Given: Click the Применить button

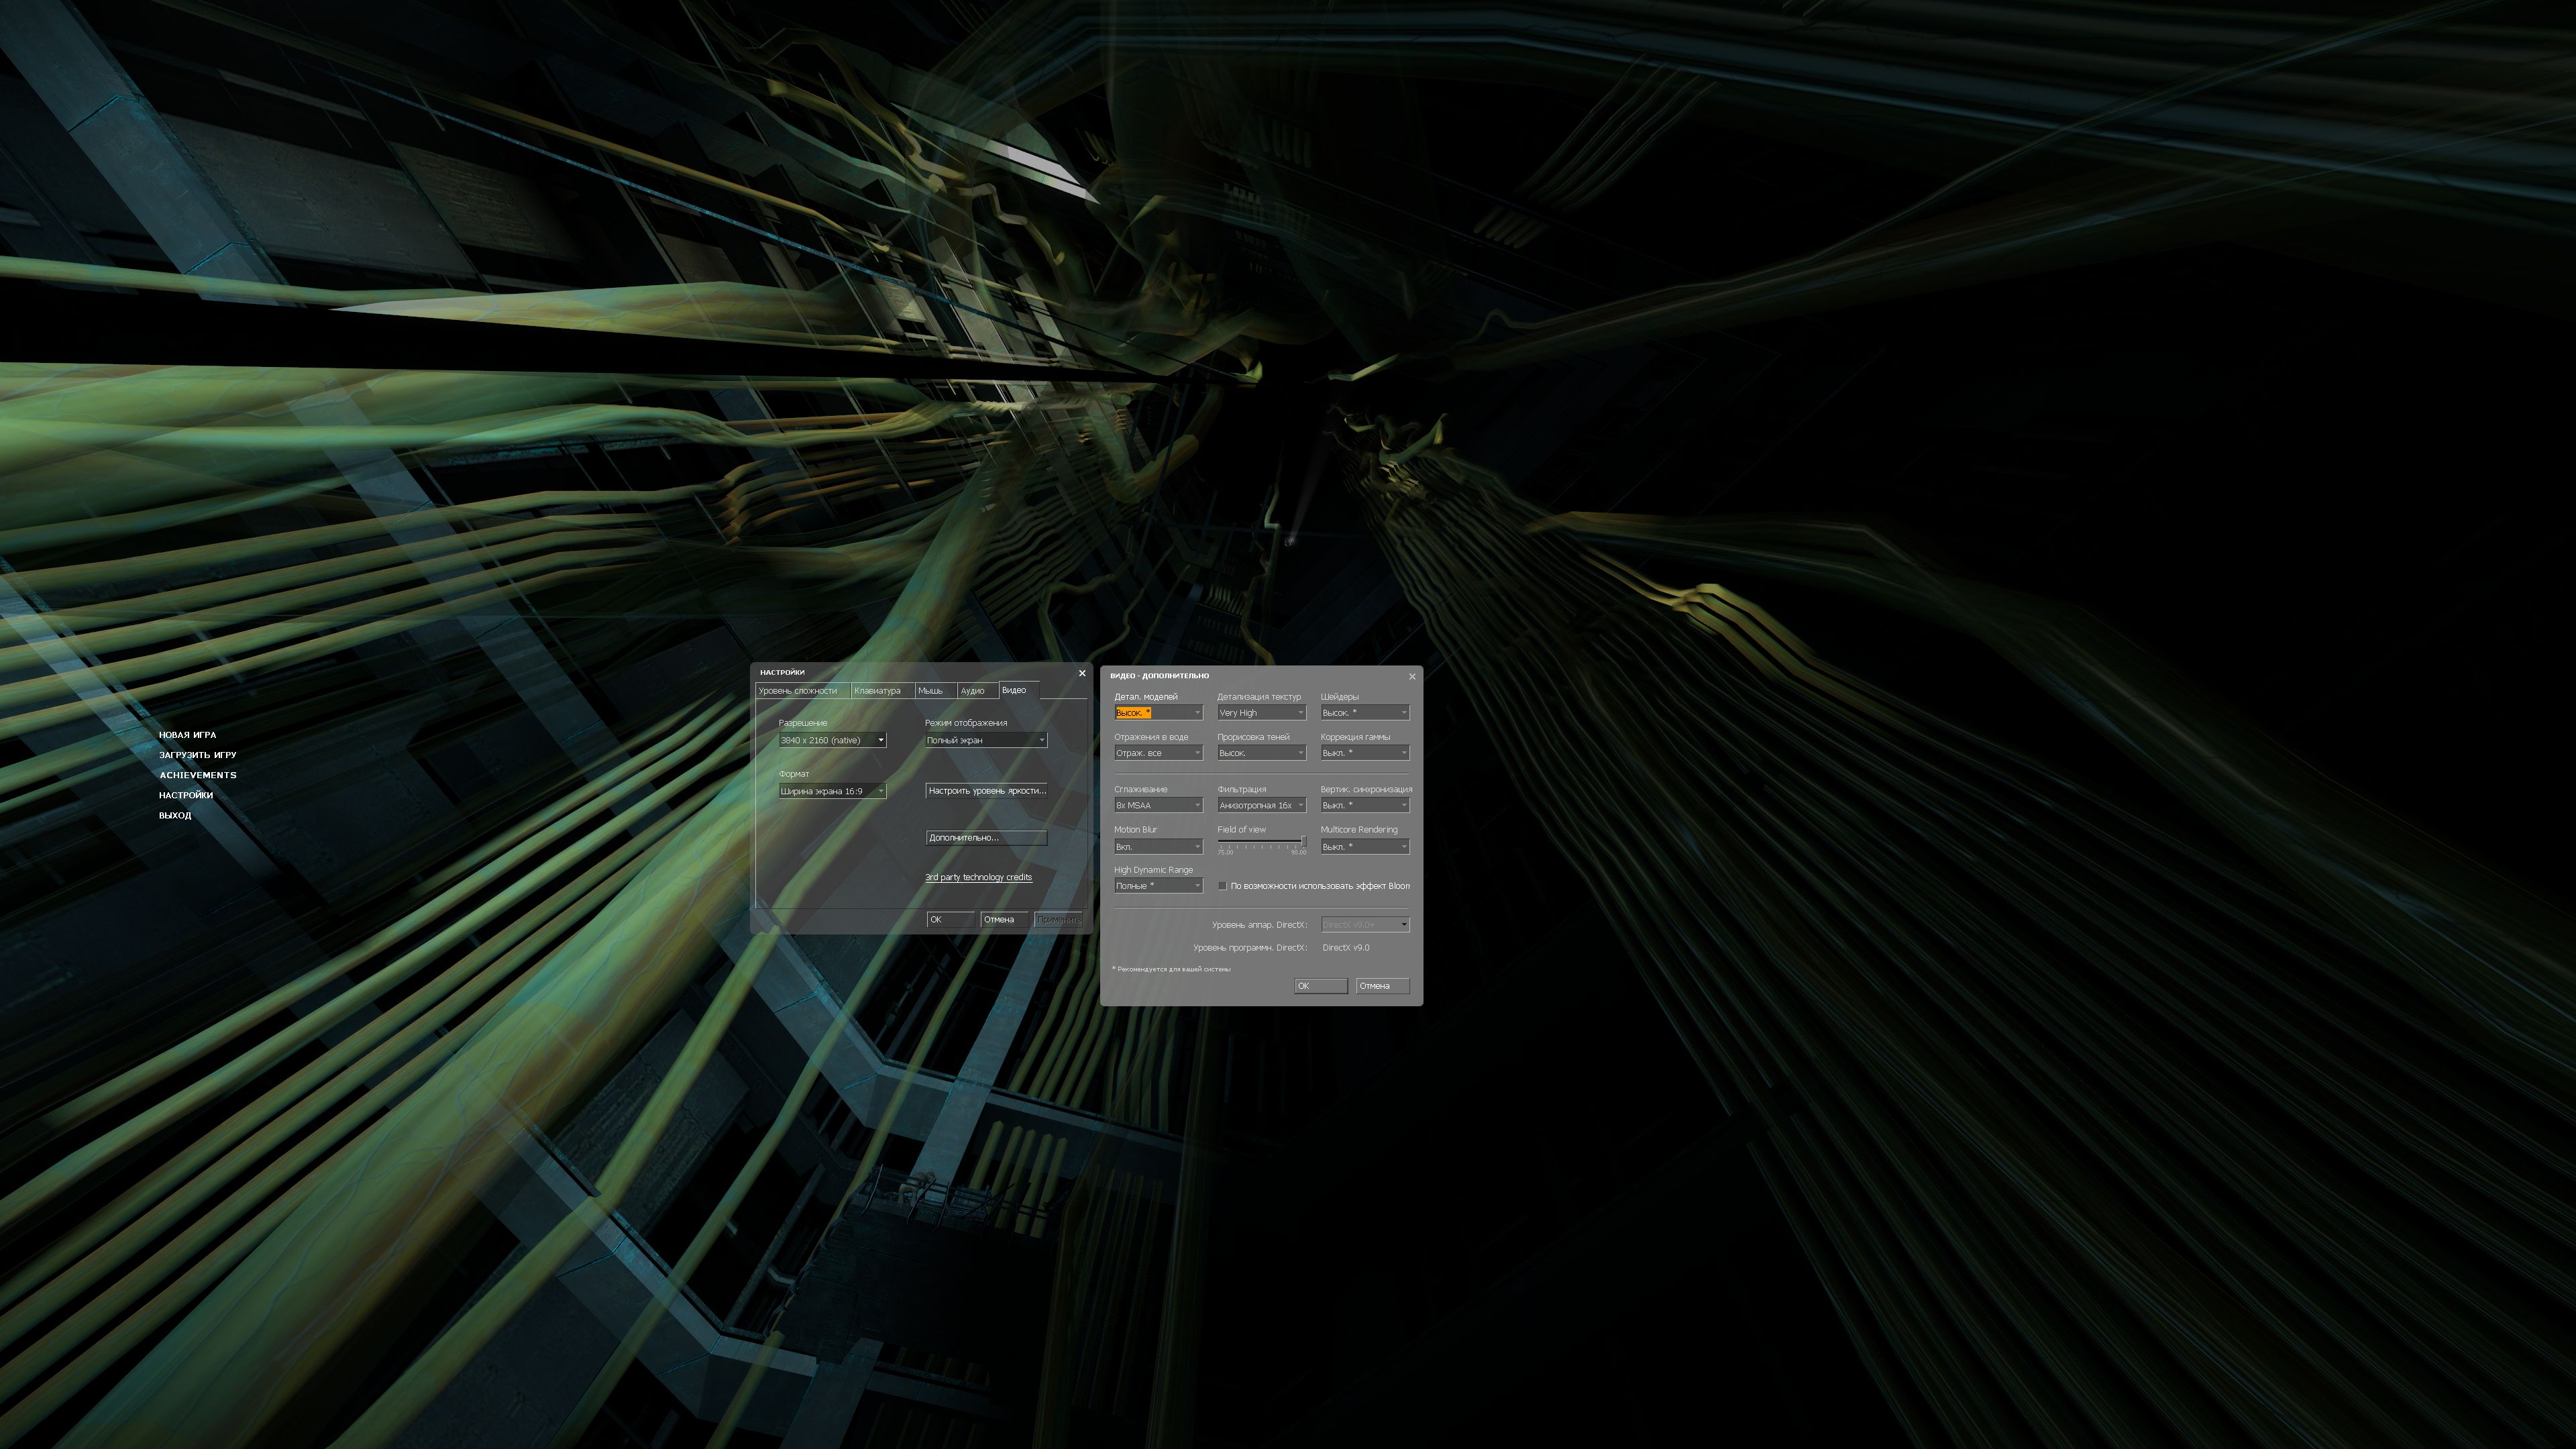Looking at the screenshot, I should coord(1058,920).
